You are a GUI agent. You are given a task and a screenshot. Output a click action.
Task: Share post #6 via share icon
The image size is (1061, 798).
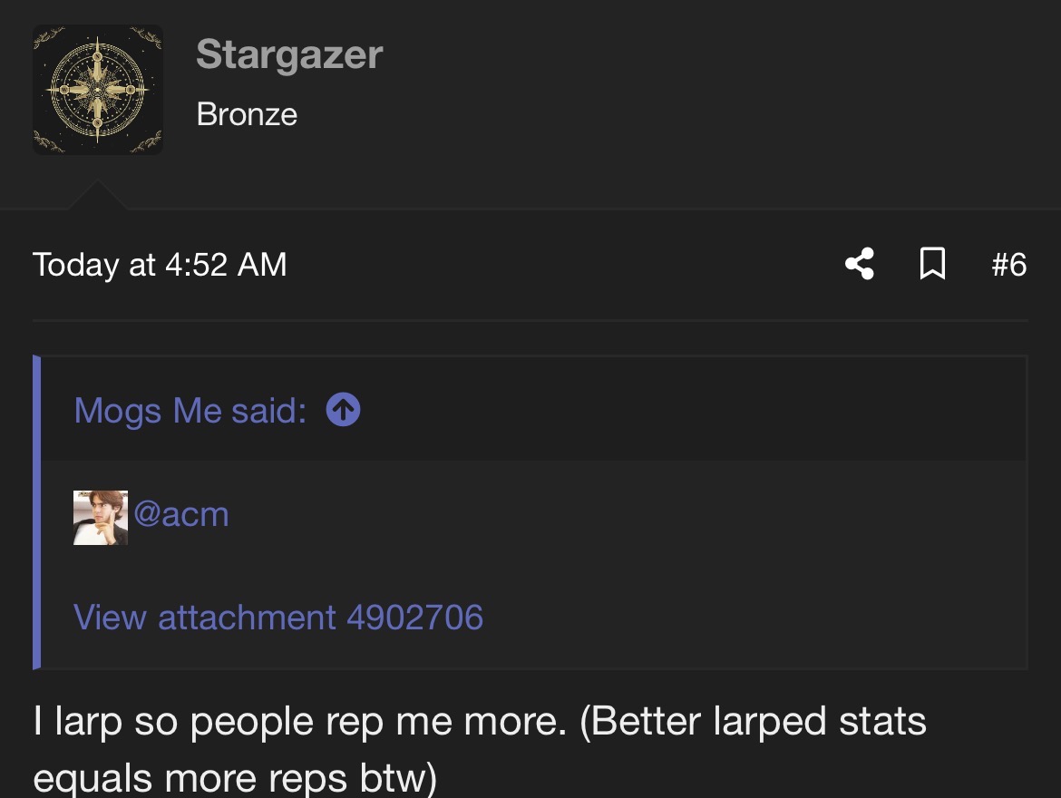pos(859,264)
